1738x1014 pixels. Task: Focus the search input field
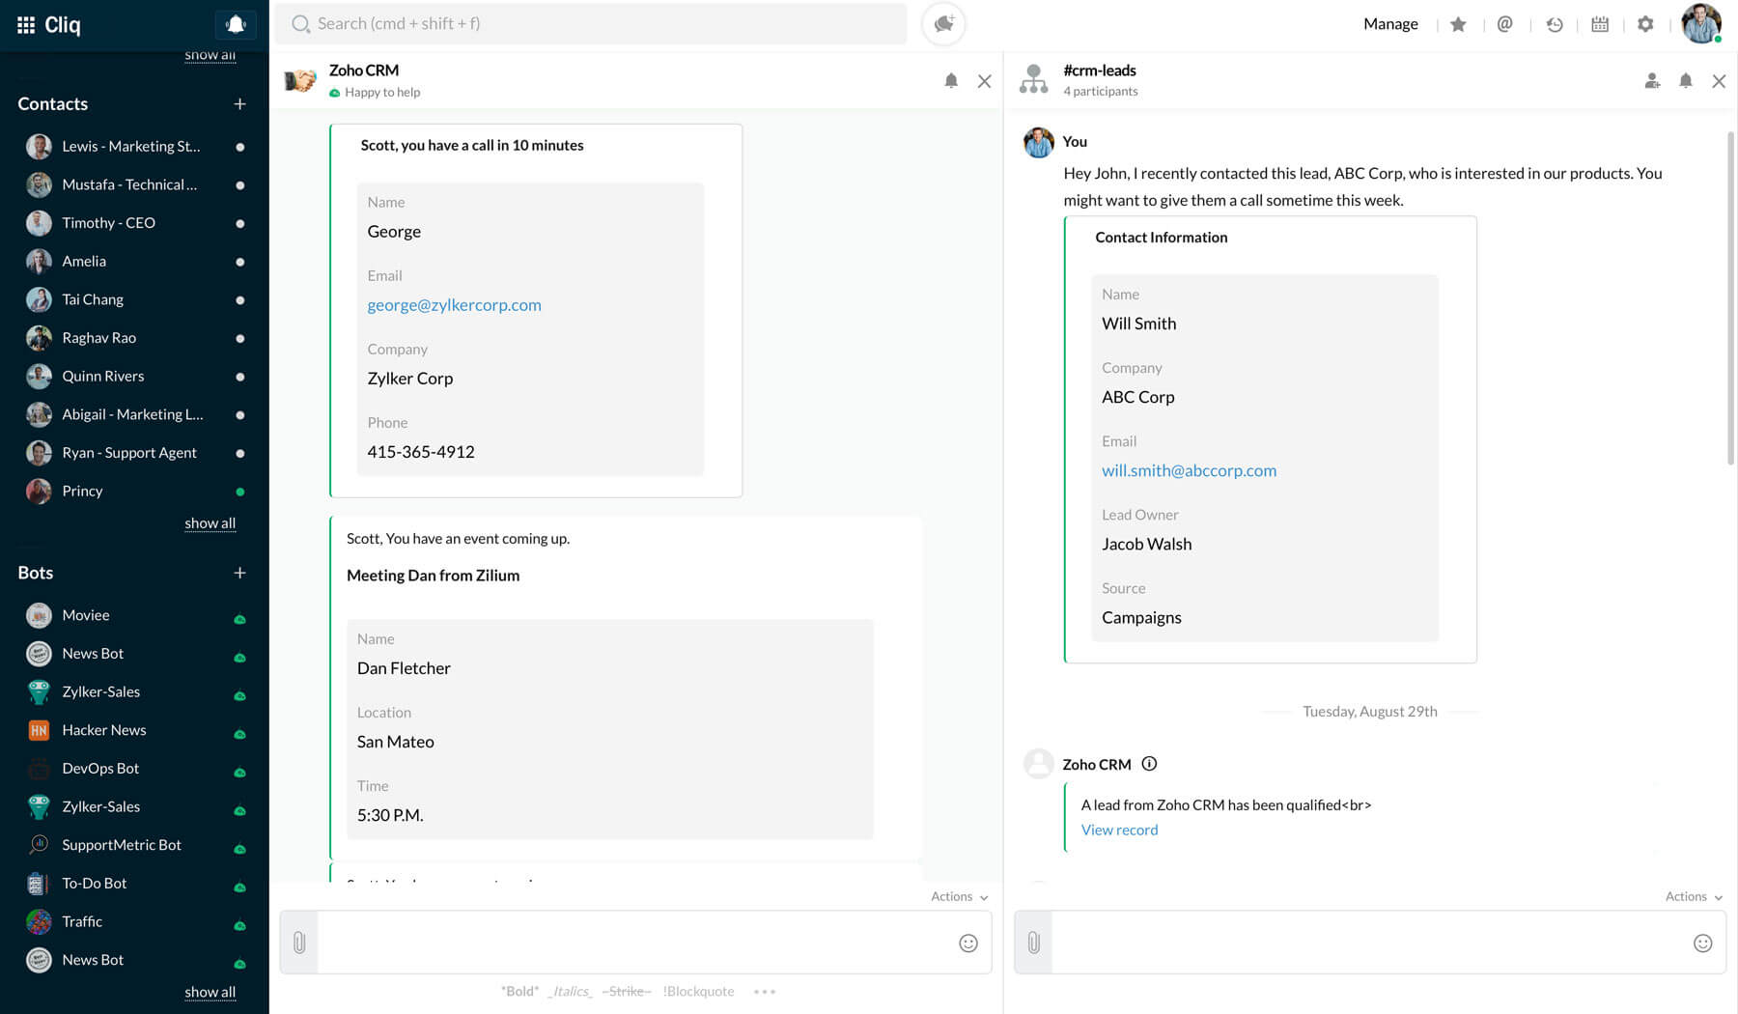pos(599,24)
